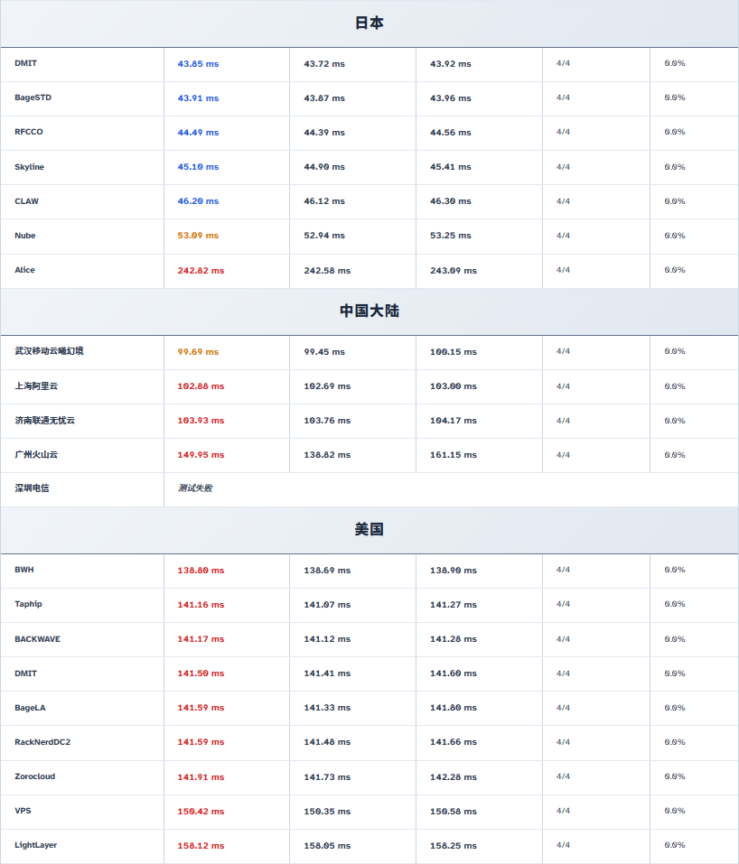Select Zorocloud's 141.91 ms latency value
Viewport: 739px width, 864px height.
pos(201,777)
